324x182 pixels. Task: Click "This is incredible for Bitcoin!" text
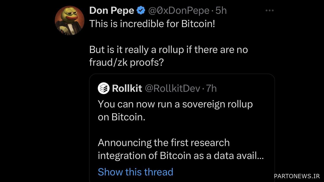152,24
